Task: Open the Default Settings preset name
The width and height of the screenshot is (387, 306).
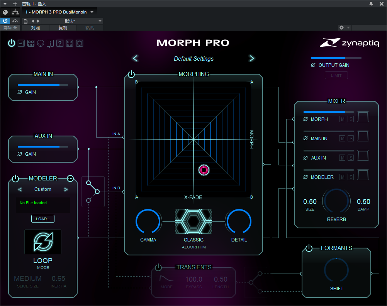Action: coord(194,59)
